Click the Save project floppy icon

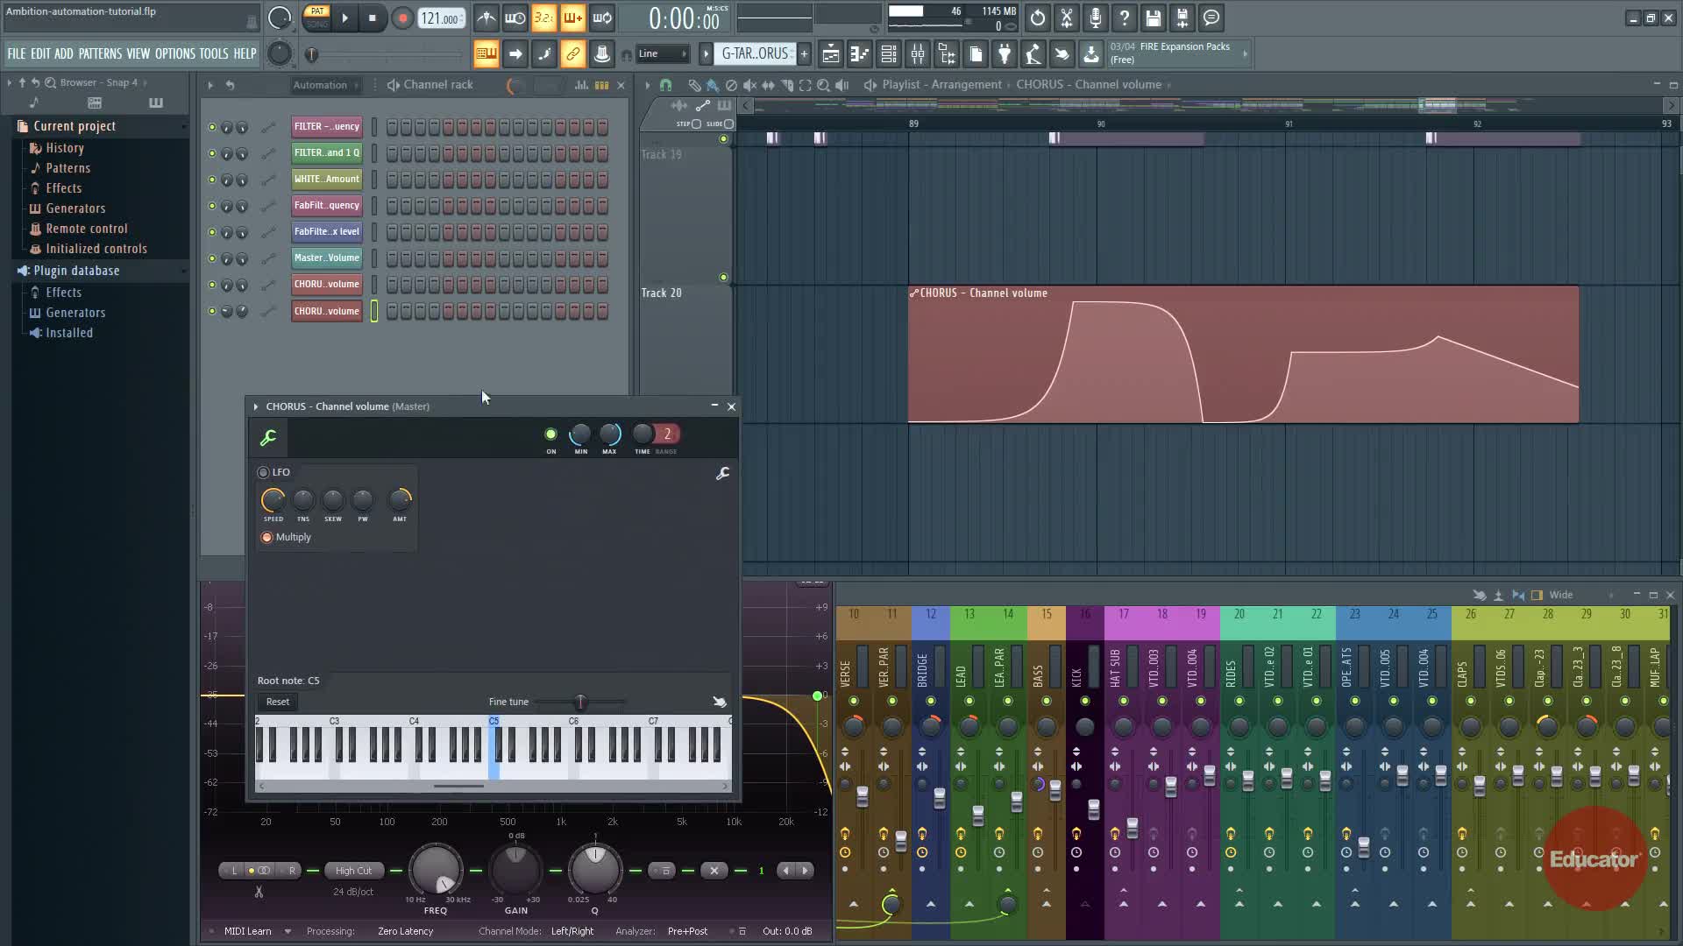(x=1154, y=18)
